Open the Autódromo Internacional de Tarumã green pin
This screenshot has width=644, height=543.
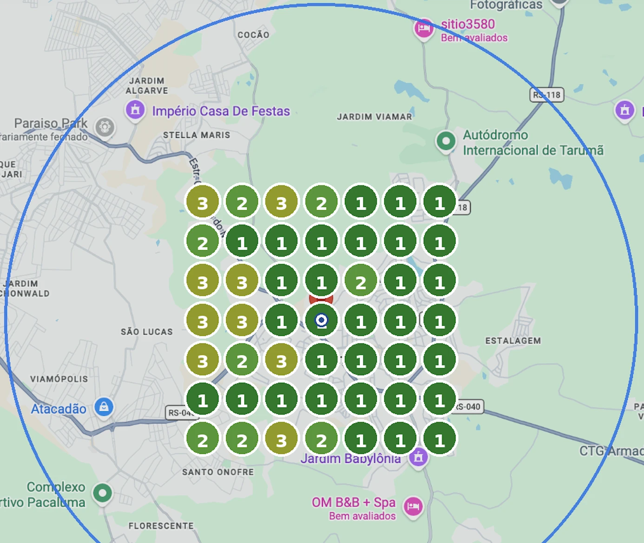click(446, 141)
